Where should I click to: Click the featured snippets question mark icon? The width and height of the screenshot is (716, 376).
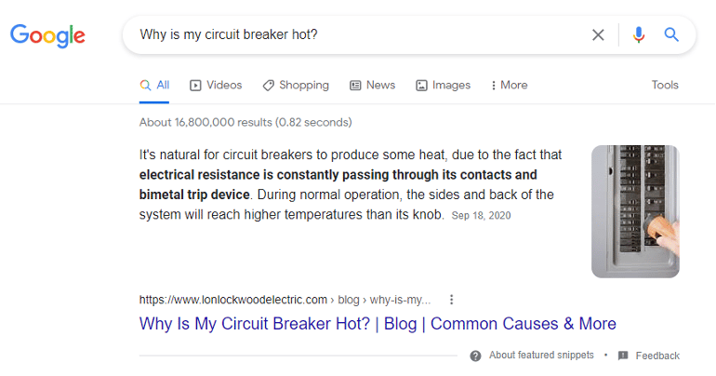[475, 356]
